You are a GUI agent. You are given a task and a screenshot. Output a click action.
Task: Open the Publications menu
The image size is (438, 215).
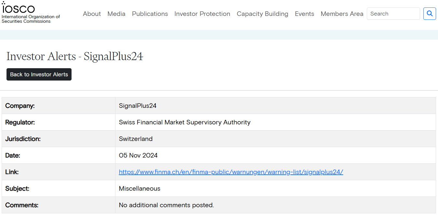point(150,14)
